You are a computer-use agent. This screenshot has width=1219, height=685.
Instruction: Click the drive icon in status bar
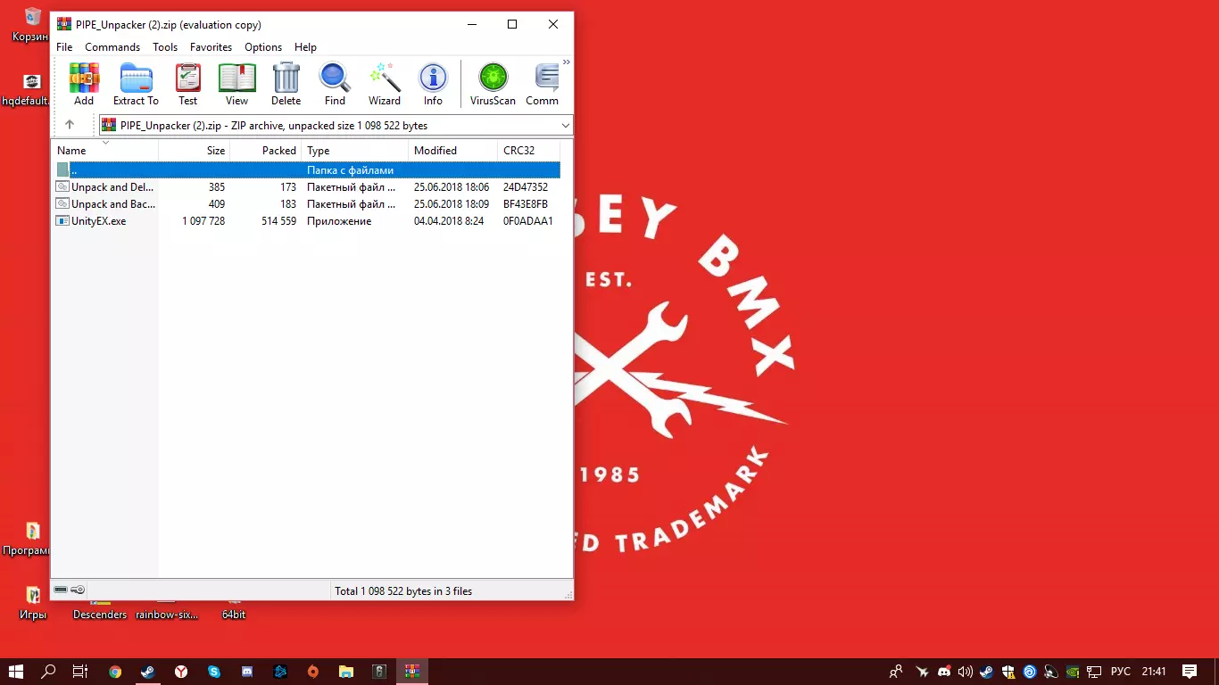point(61,590)
